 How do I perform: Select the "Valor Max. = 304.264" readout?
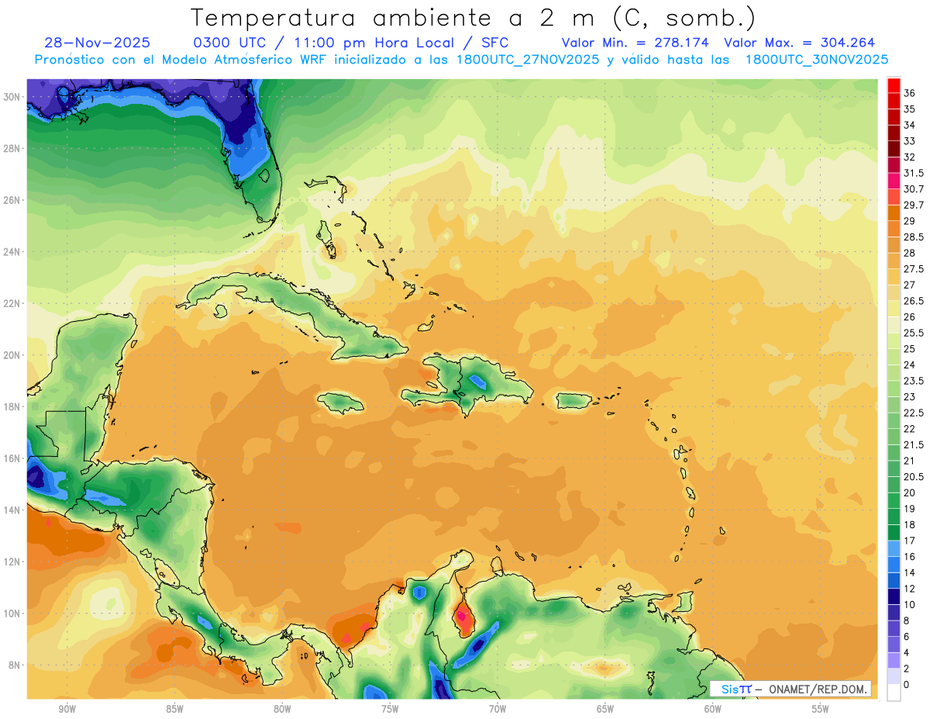click(800, 43)
